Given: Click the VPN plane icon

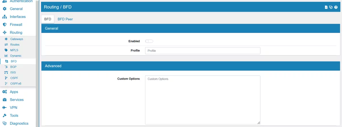Looking at the screenshot, I should [x=5, y=108].
